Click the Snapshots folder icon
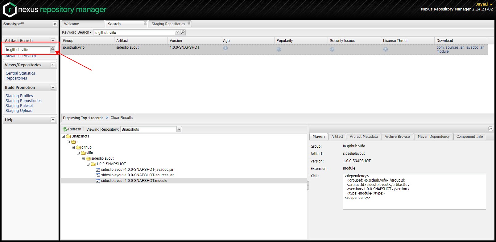The height and width of the screenshot is (242, 496). tap(68, 136)
